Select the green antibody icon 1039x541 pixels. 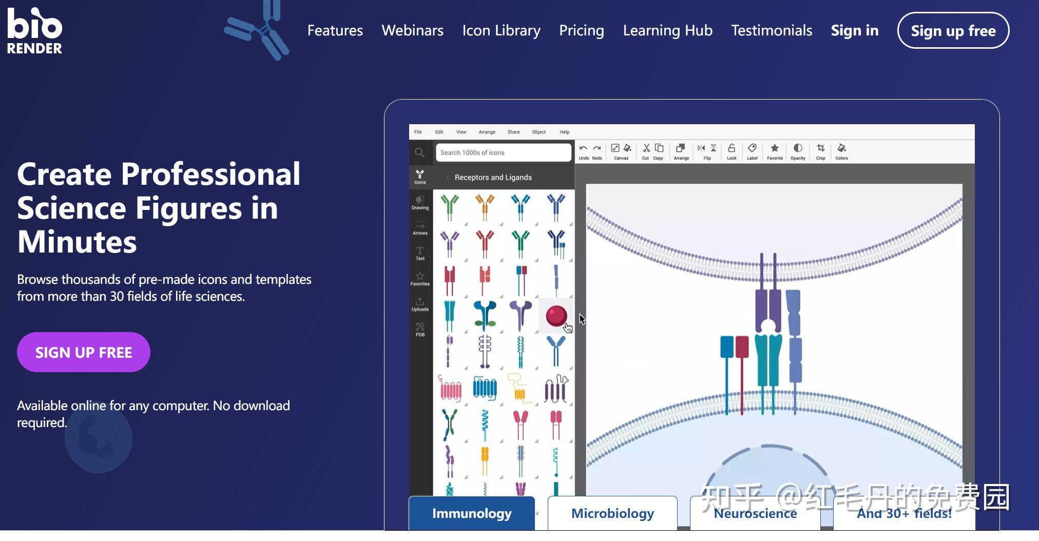click(x=450, y=207)
